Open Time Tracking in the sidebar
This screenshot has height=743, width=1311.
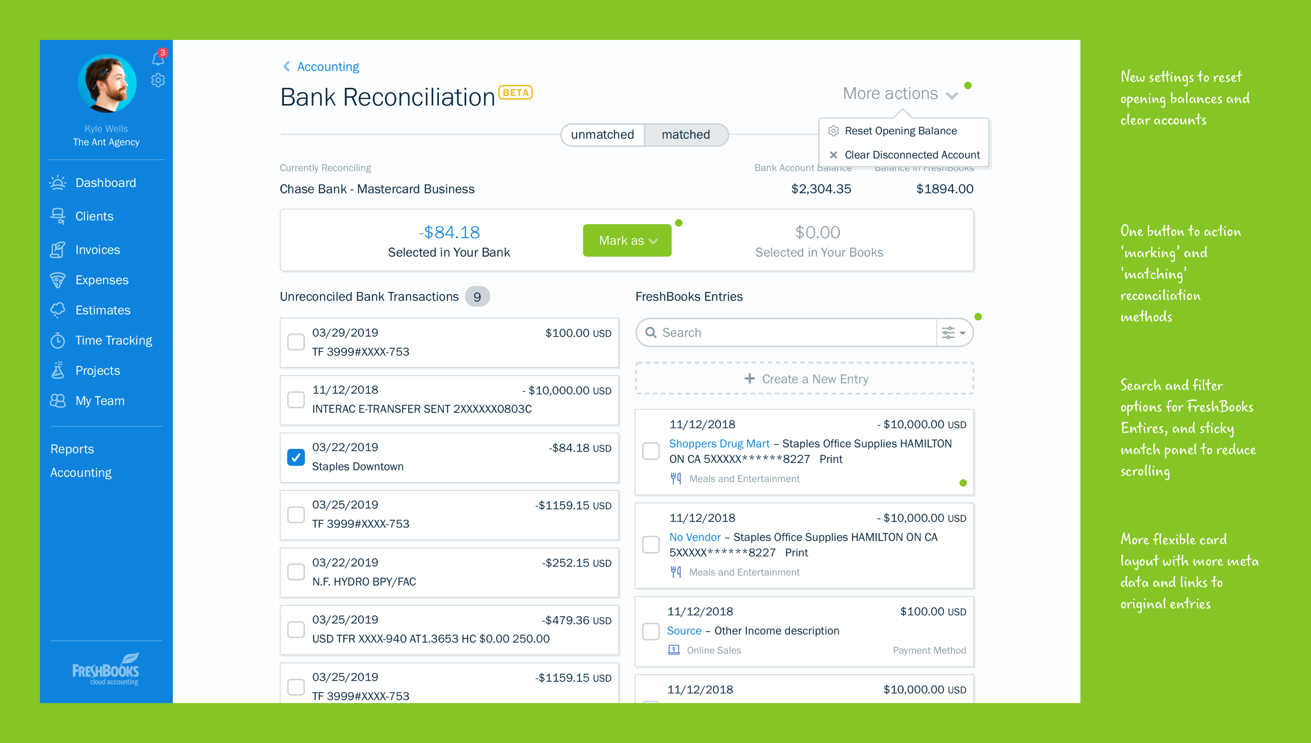tap(113, 340)
